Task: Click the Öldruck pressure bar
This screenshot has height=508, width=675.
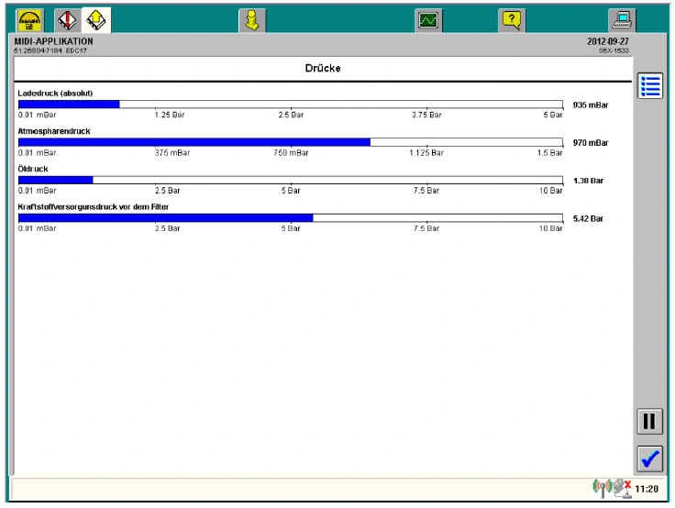Action: pyautogui.click(x=290, y=180)
